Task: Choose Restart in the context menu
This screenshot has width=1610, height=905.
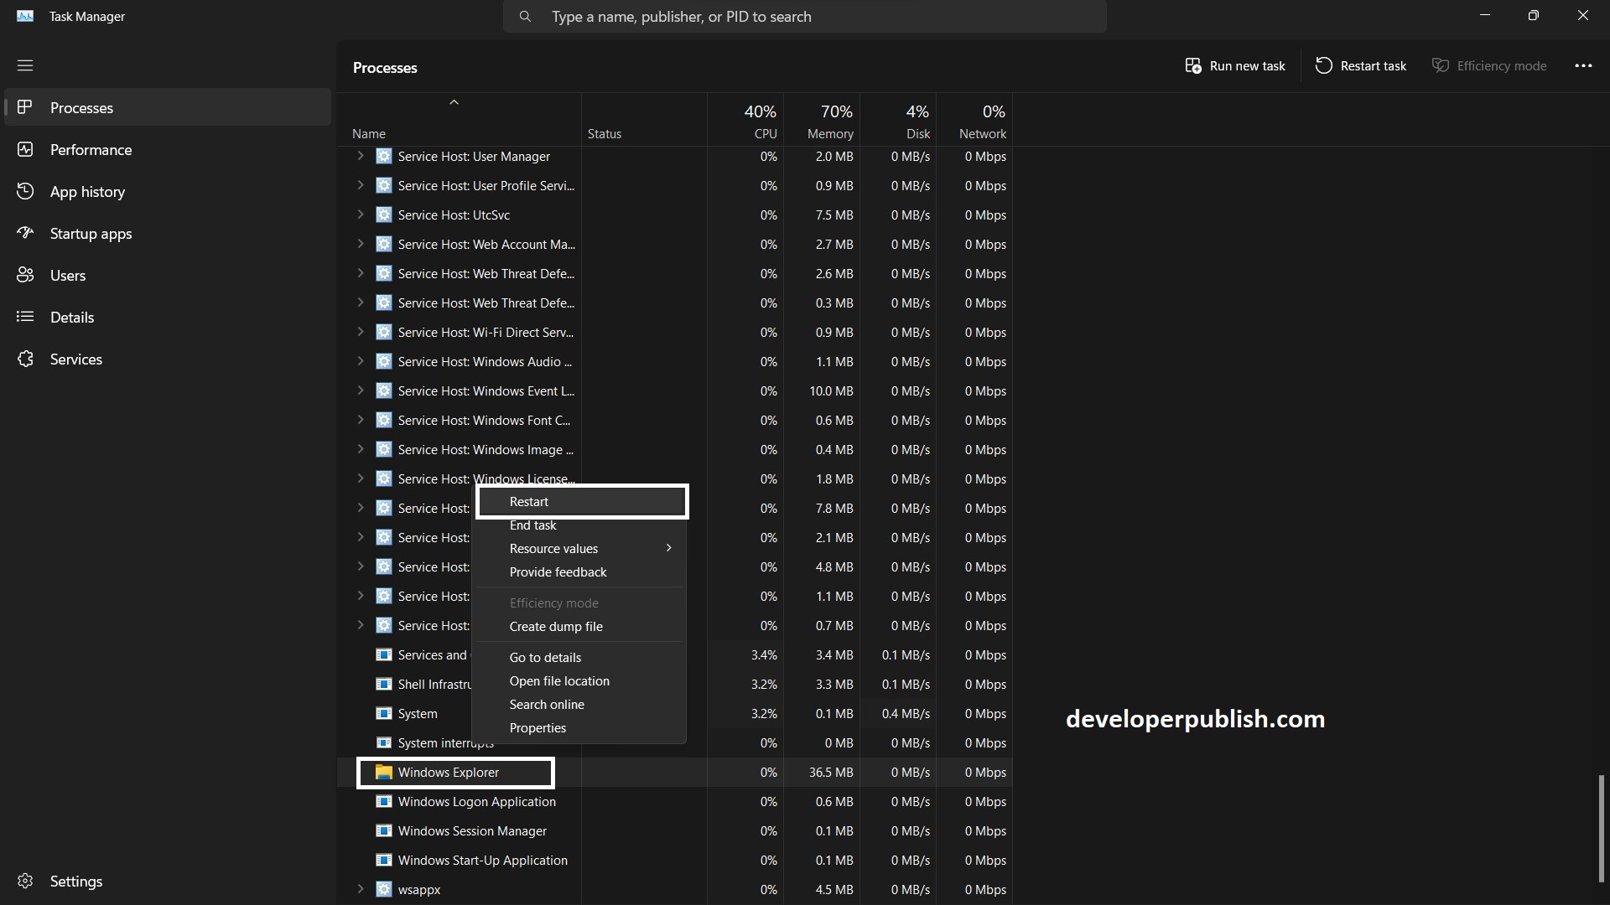Action: (x=529, y=502)
